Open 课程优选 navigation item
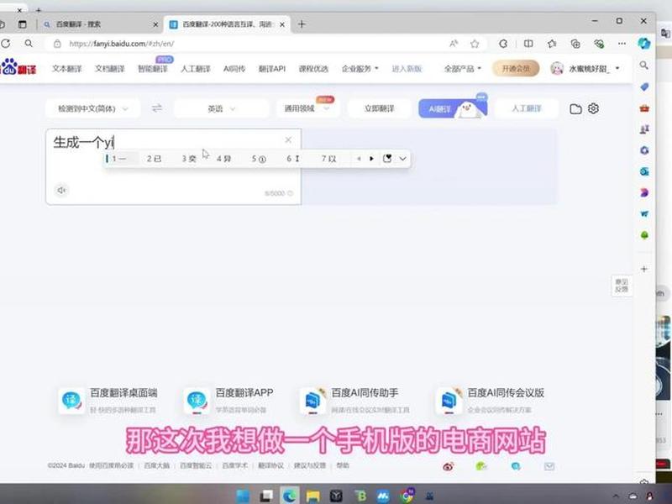 [313, 69]
